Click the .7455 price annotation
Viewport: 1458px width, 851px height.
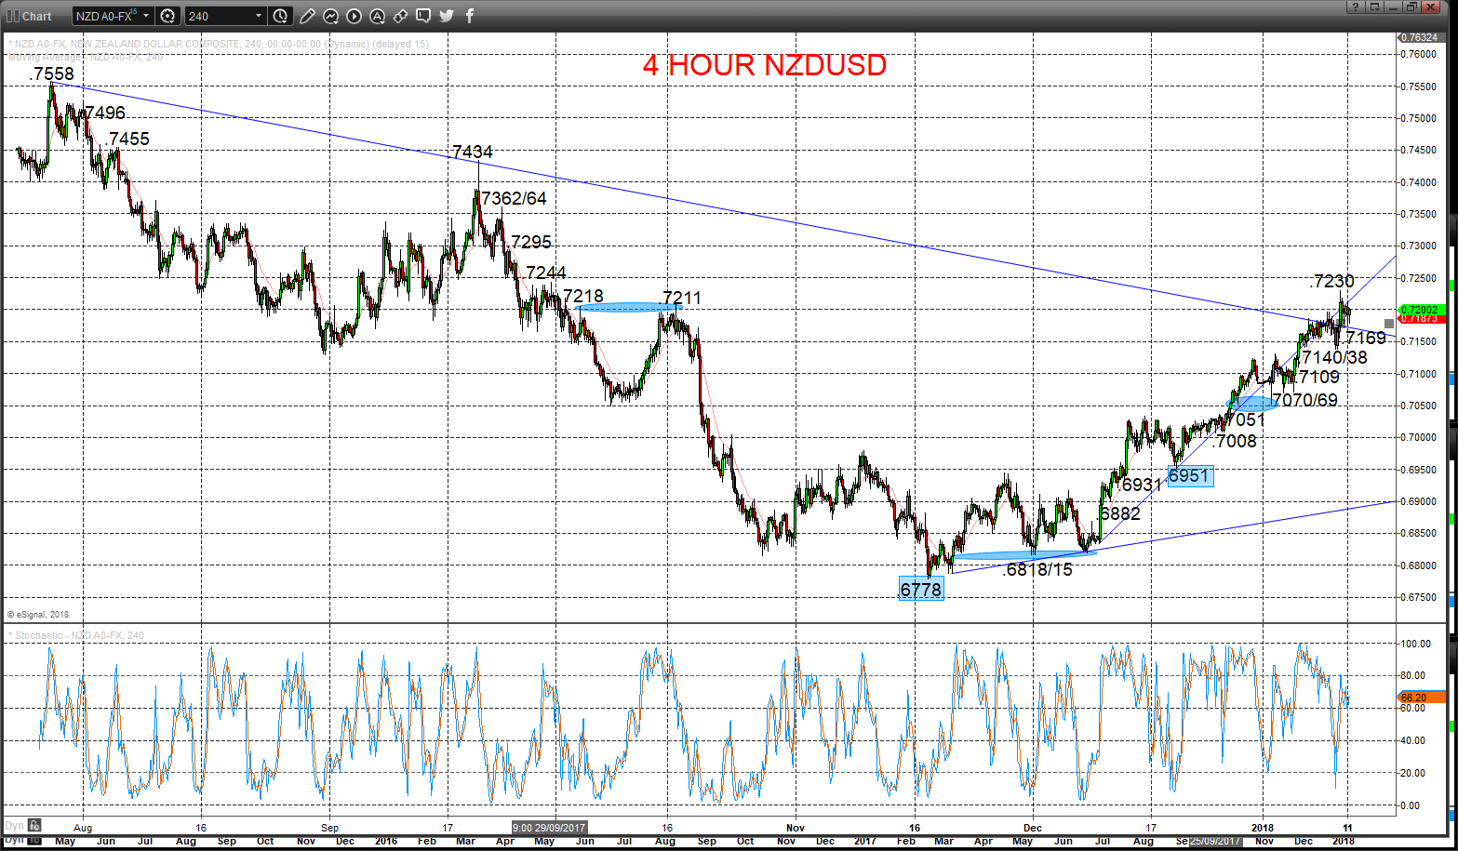pyautogui.click(x=127, y=139)
